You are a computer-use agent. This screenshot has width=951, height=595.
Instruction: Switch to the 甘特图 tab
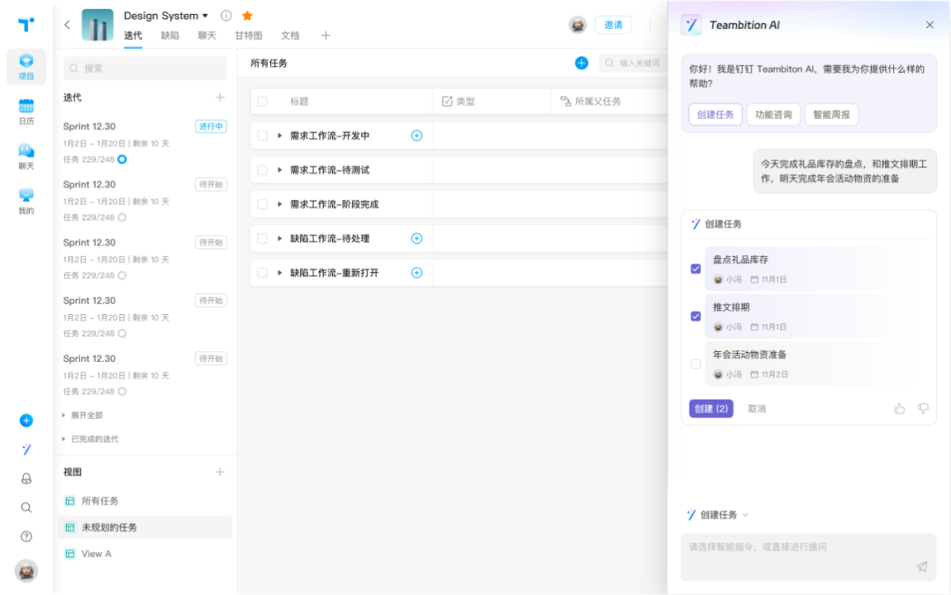click(248, 36)
